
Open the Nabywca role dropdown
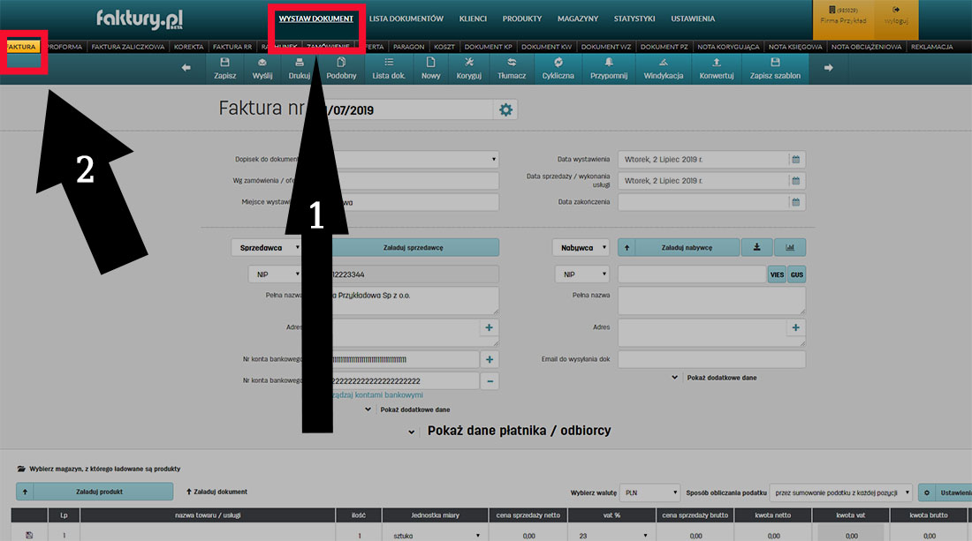(581, 247)
